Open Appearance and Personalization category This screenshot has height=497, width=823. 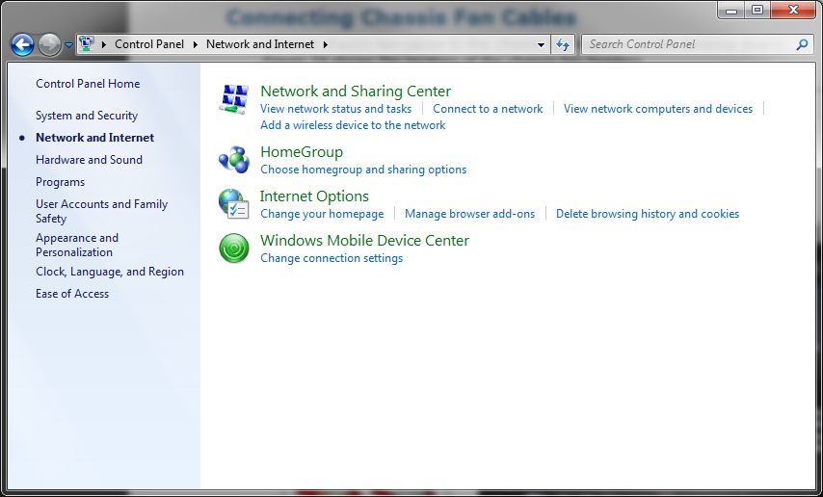pos(77,245)
